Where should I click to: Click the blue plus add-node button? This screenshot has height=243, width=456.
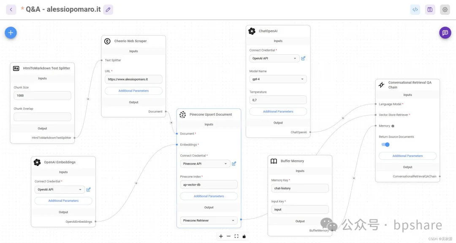(11, 32)
